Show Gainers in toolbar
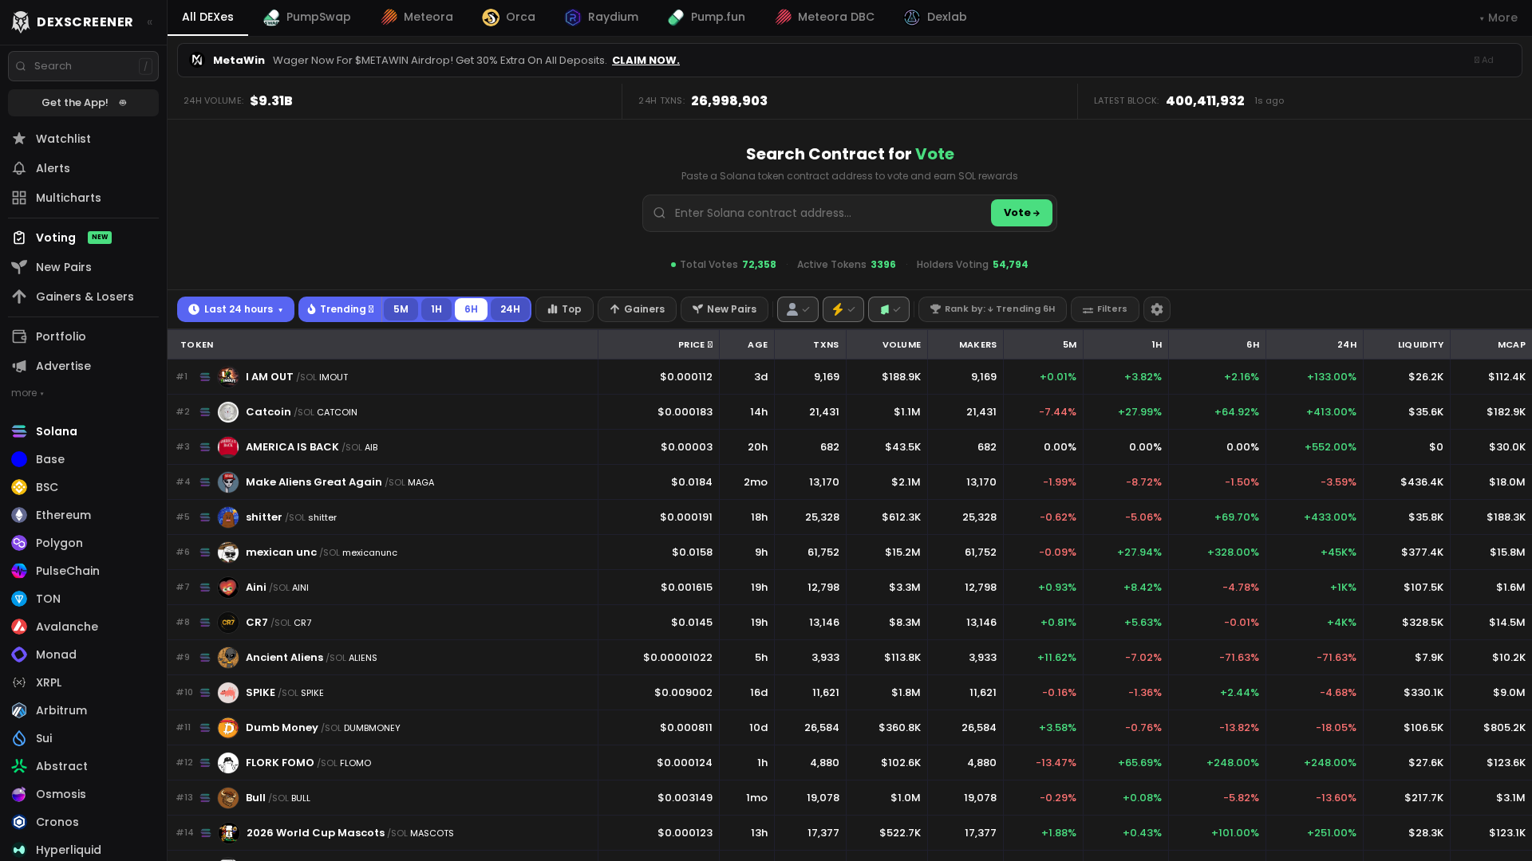This screenshot has width=1532, height=861. 637,309
